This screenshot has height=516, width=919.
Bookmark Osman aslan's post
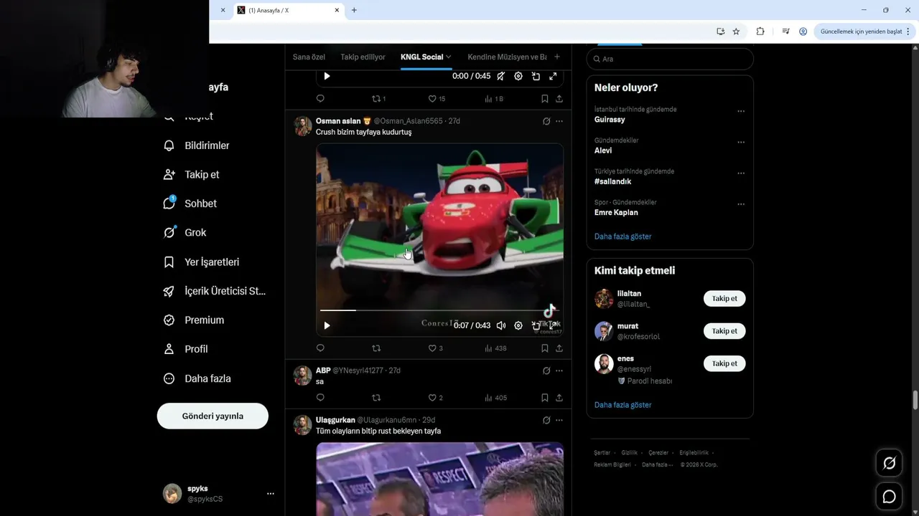544,348
